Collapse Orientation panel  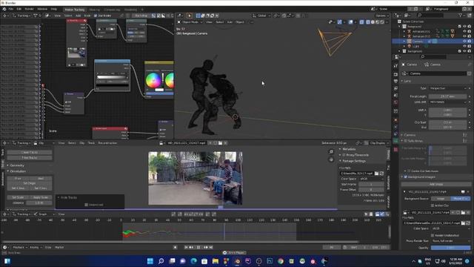pos(18,171)
